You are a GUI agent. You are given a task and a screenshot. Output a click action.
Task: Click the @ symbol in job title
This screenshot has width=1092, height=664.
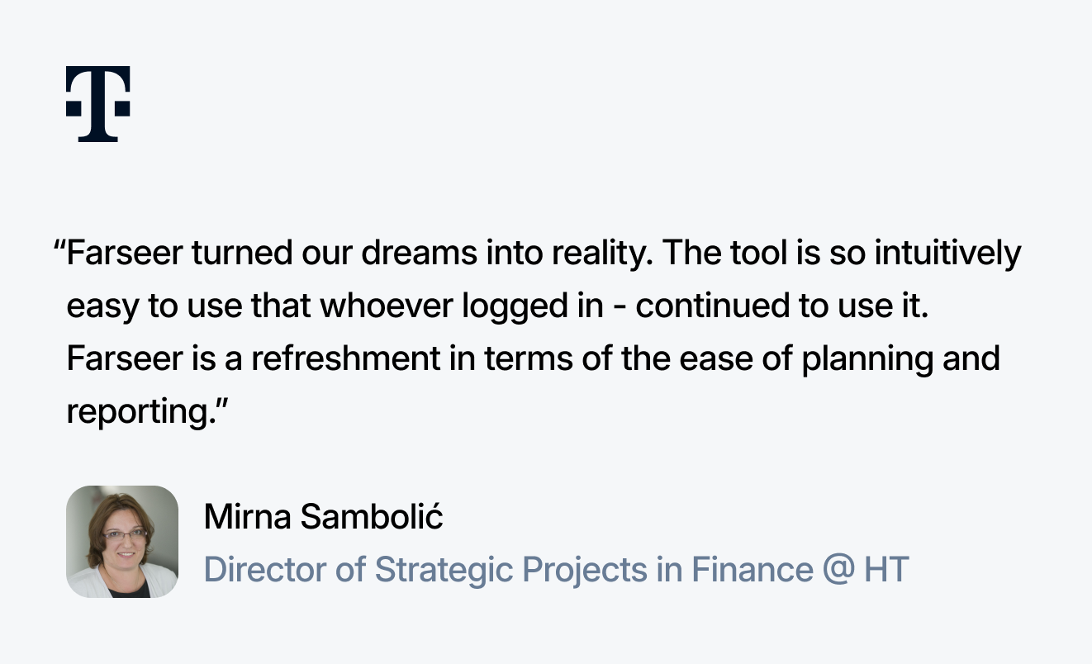(x=838, y=570)
